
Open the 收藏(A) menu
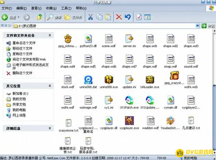tap(51, 8)
